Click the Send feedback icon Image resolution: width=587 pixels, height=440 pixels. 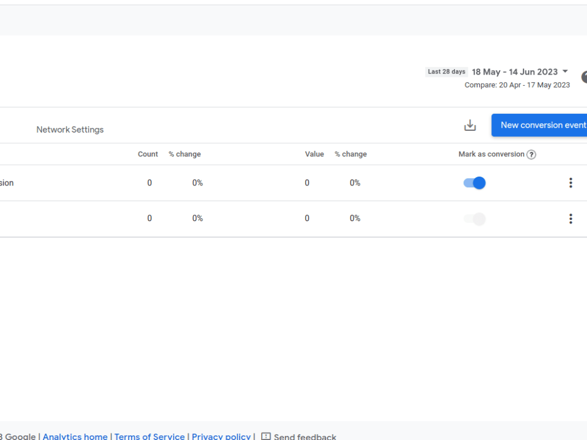266,436
